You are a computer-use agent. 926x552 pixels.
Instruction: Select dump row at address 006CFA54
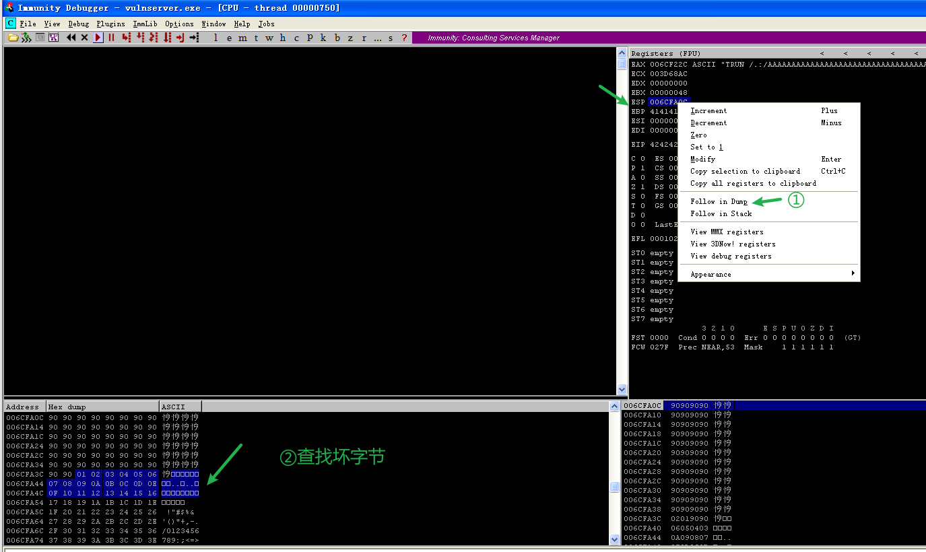click(102, 502)
